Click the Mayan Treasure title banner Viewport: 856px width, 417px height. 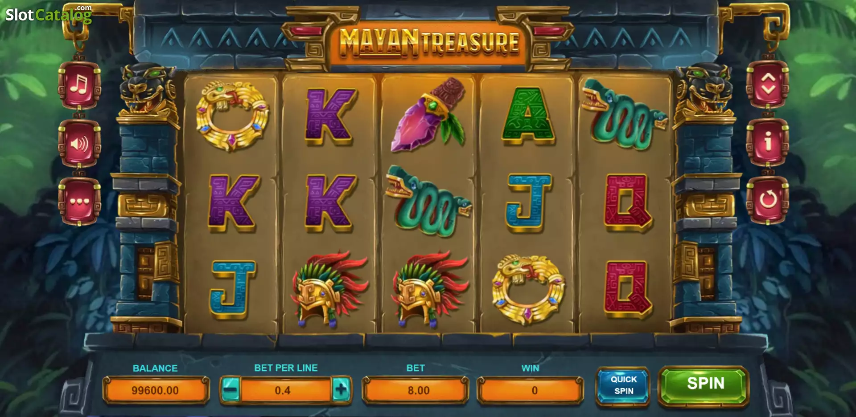(429, 43)
